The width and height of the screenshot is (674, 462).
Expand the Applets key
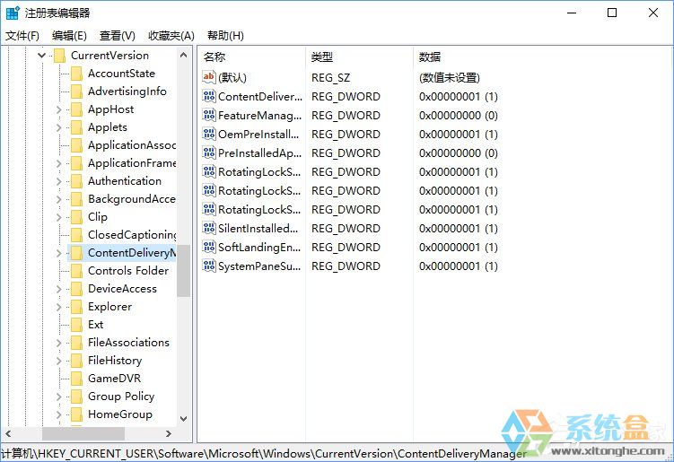pos(59,127)
